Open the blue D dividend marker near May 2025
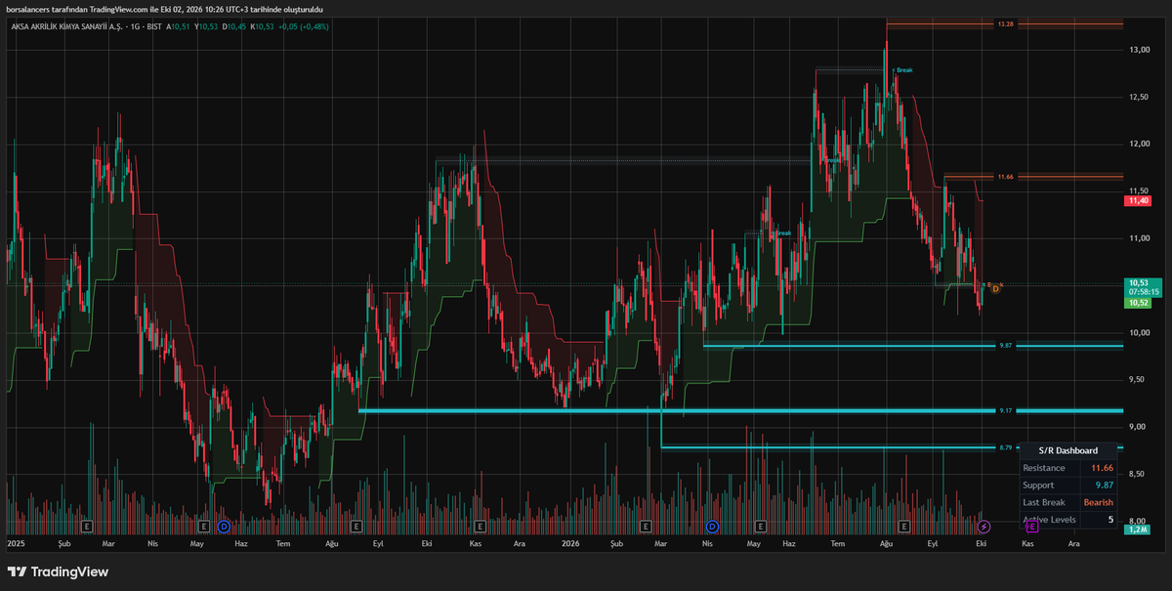Viewport: 1172px width, 591px height. 224,527
